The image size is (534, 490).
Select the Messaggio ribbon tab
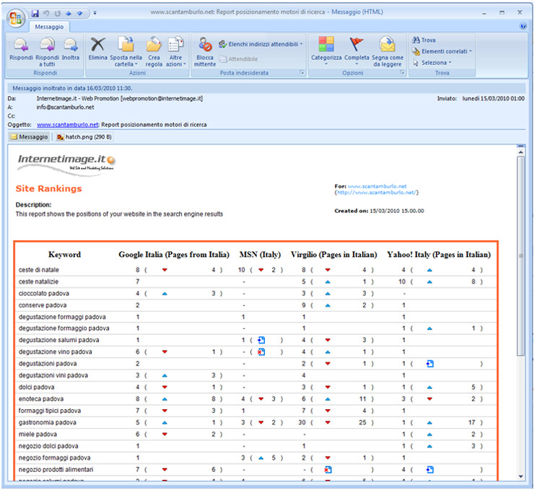(x=49, y=27)
